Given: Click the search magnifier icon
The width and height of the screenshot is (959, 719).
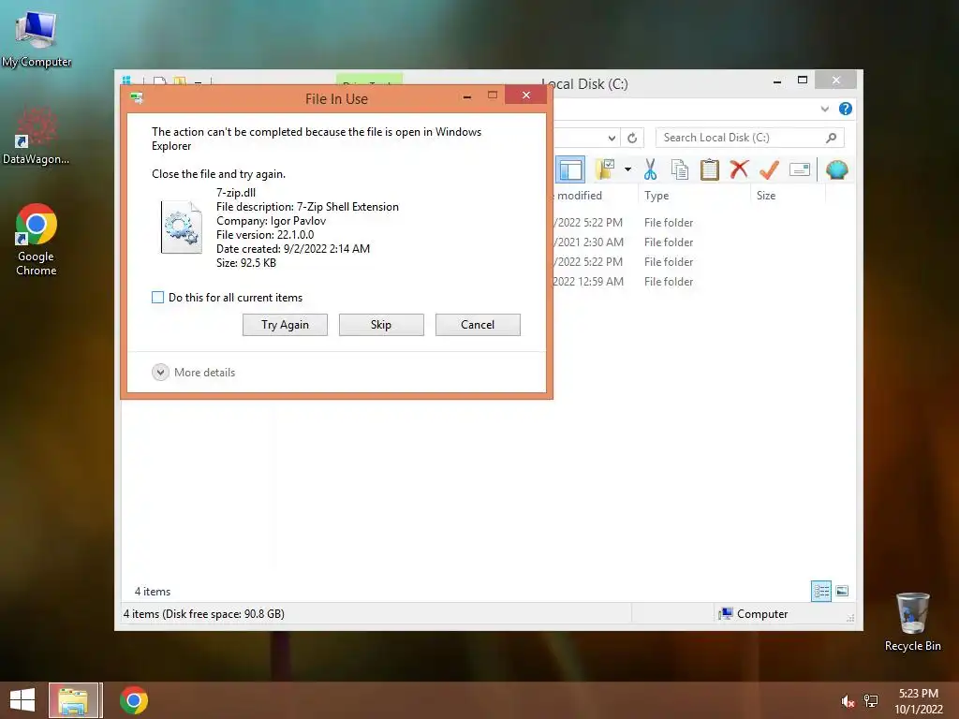Looking at the screenshot, I should pos(832,138).
